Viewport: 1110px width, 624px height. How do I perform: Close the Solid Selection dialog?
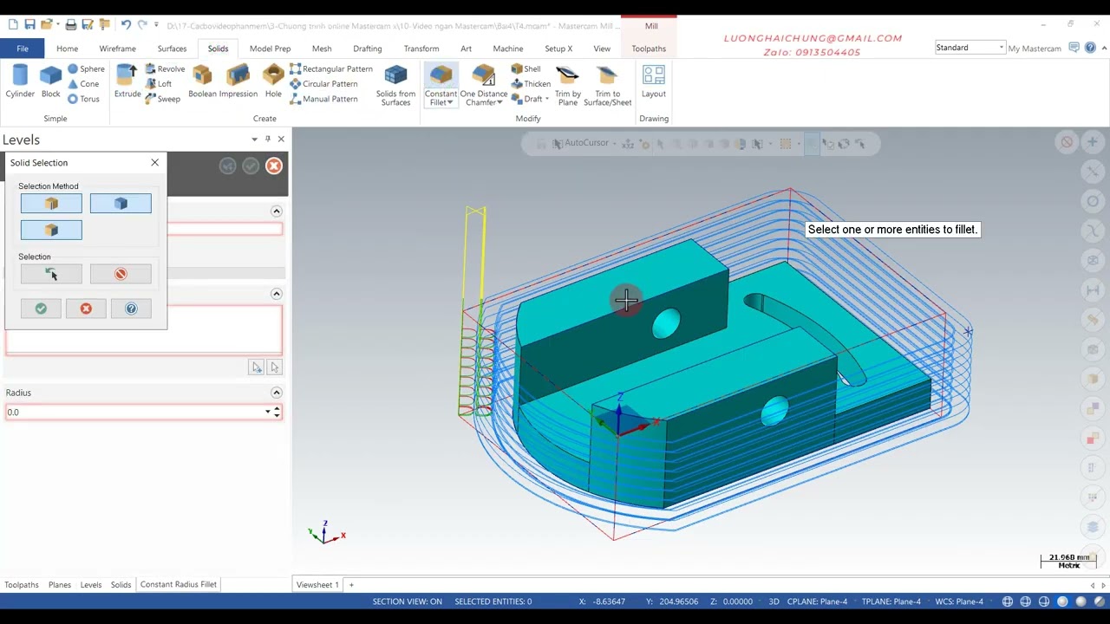[154, 163]
